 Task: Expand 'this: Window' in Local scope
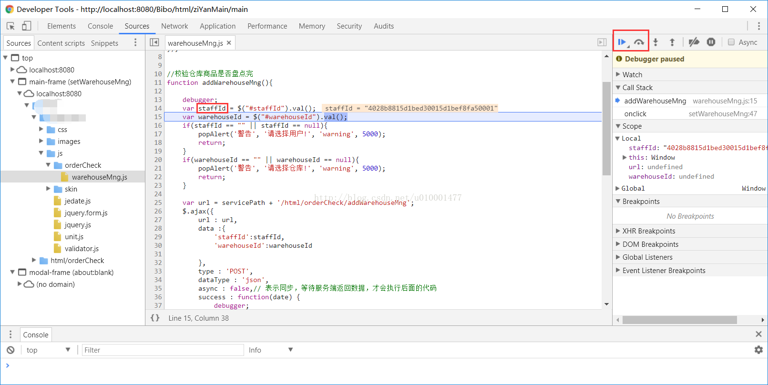(625, 157)
